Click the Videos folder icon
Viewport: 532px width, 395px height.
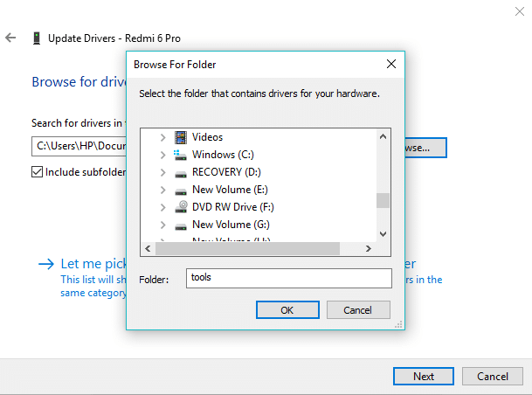181,137
